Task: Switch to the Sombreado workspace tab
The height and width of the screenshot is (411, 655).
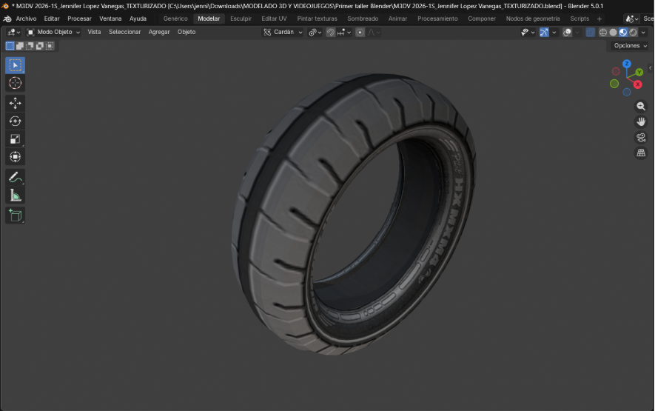Action: tap(363, 19)
